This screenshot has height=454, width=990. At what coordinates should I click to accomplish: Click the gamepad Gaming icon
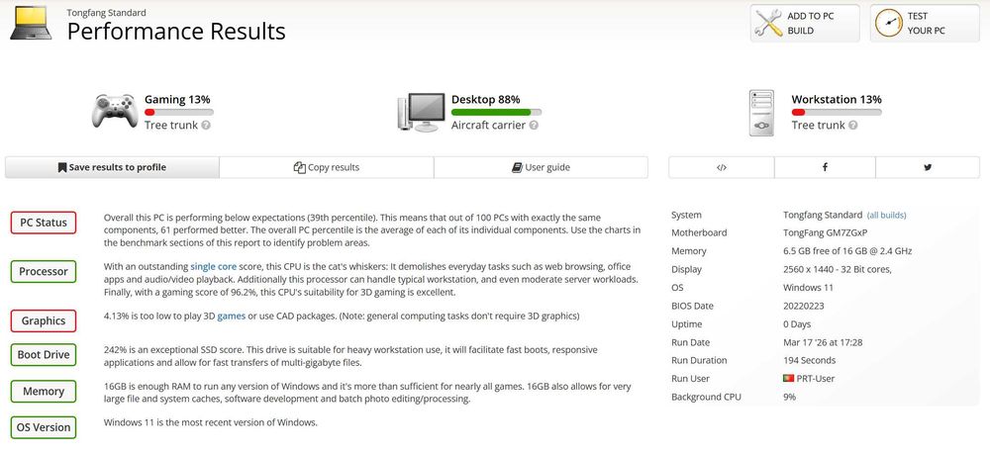pos(114,111)
